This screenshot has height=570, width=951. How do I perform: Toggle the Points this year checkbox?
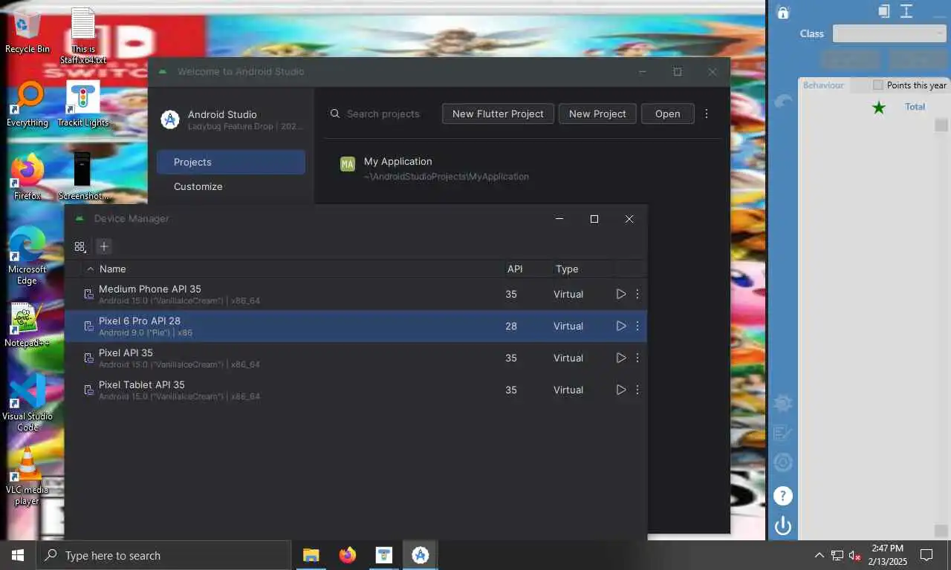click(x=878, y=85)
